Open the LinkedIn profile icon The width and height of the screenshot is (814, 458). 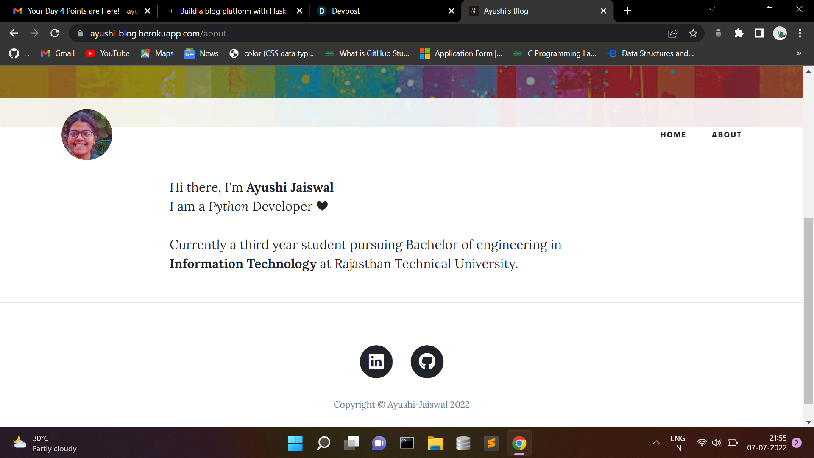coord(376,361)
